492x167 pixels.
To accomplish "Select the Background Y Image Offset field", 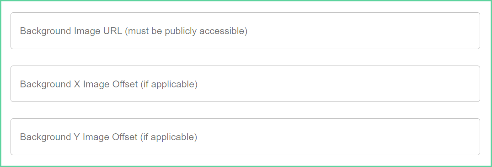I will tap(245, 137).
